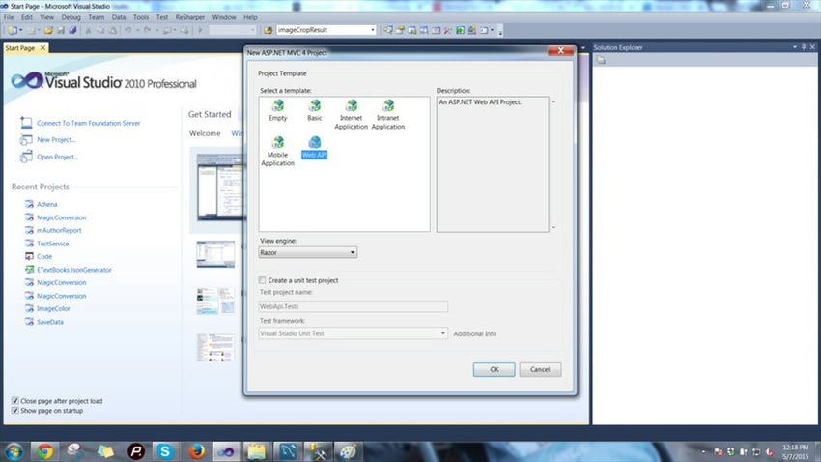Click the icon in the Solution Explorer toolbar
Viewport: 821px width, 462px height.
pyautogui.click(x=601, y=60)
